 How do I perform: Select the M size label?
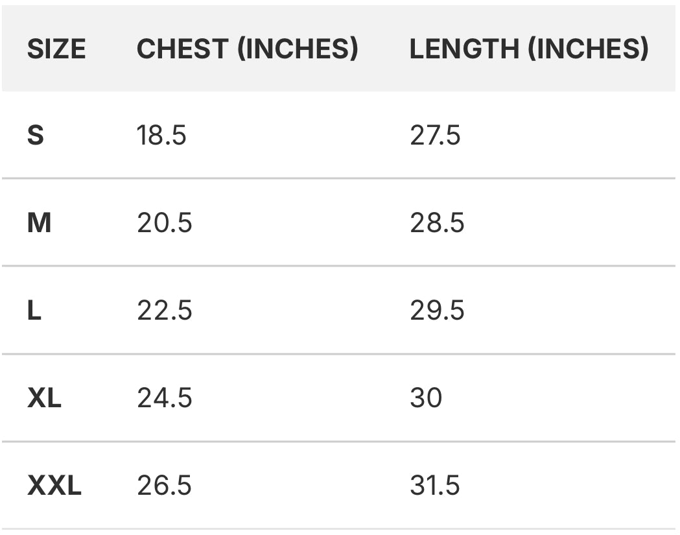[x=39, y=222]
